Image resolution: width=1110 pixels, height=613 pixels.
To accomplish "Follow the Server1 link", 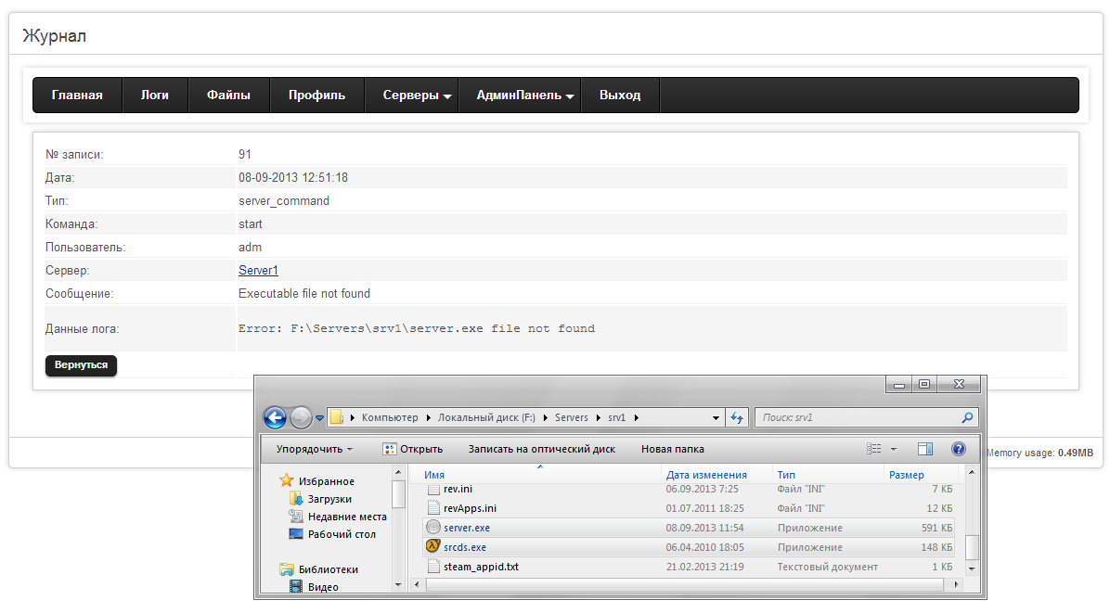I will point(258,271).
